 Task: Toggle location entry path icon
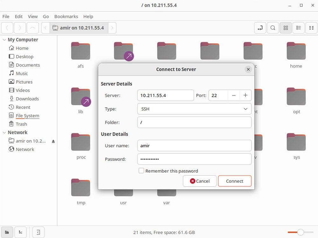260,28
